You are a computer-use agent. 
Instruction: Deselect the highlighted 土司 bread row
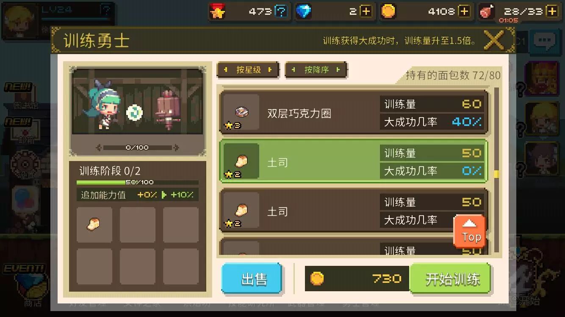(x=353, y=161)
